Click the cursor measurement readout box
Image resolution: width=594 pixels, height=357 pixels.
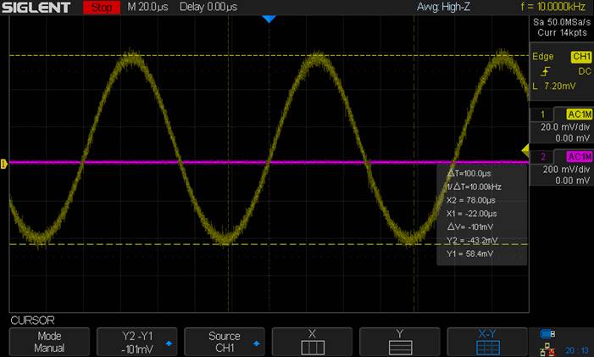[481, 215]
